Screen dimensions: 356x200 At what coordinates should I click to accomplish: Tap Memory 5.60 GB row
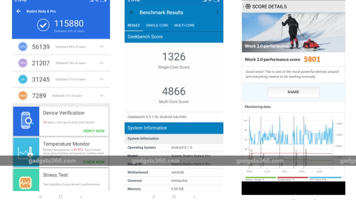(x=174, y=188)
